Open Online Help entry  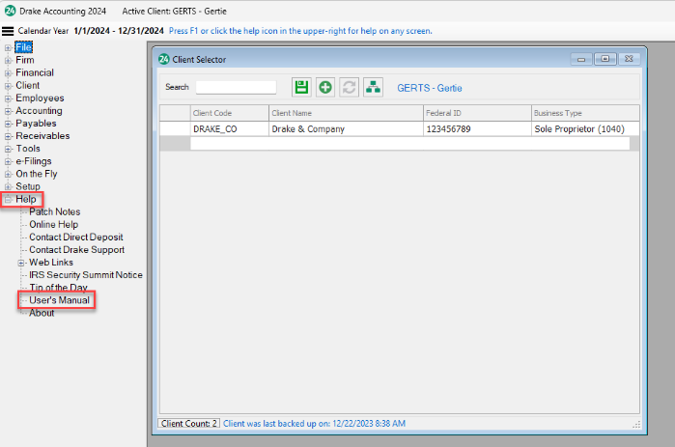tap(54, 225)
